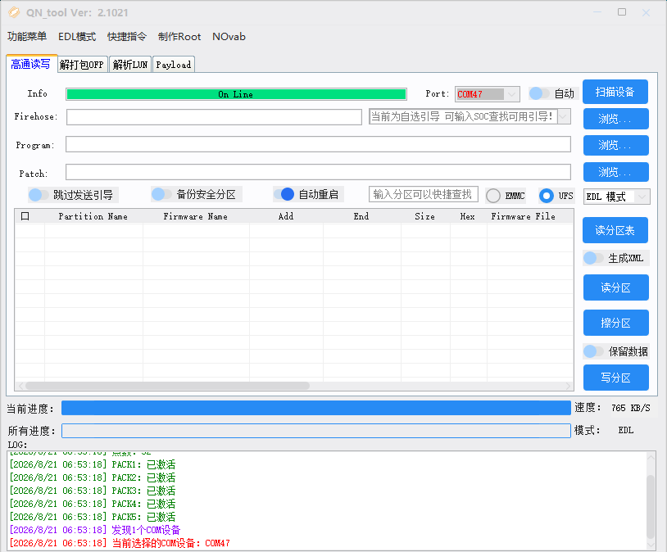Viewport: 667px width, 552px height.
Task: Maximize the QN_tool window
Action: pyautogui.click(x=622, y=12)
